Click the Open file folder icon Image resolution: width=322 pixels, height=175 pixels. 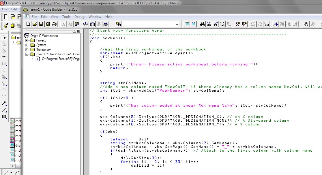point(35,24)
